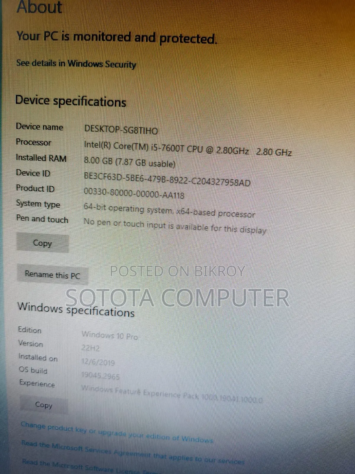Click the OS build label
The height and width of the screenshot is (474, 355).
point(33,370)
